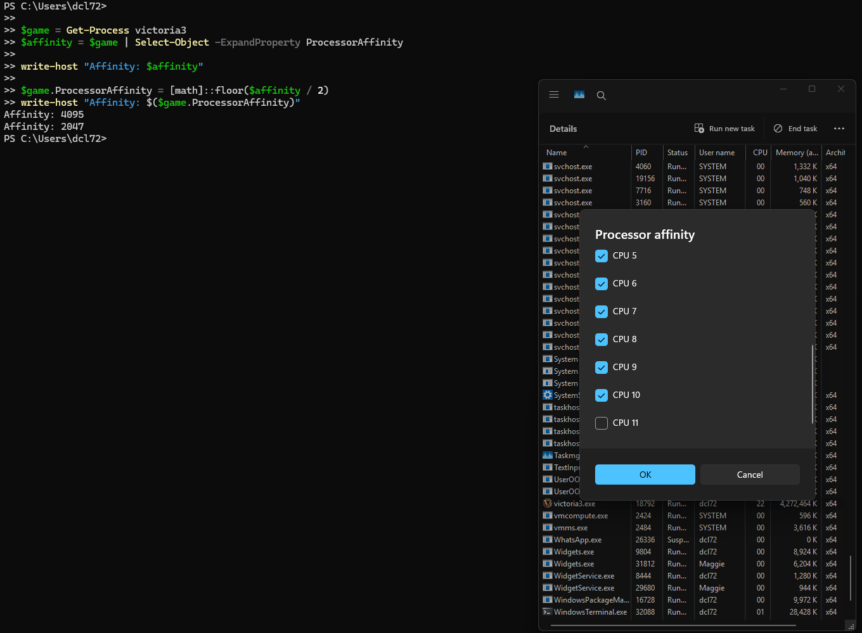The height and width of the screenshot is (633, 862).
Task: Click the Task Manager app logo icon
Action: point(579,95)
